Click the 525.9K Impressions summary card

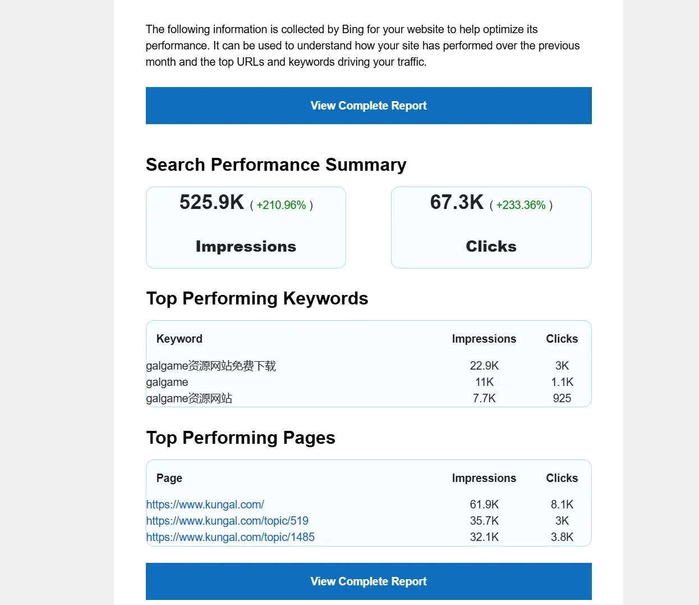(246, 228)
